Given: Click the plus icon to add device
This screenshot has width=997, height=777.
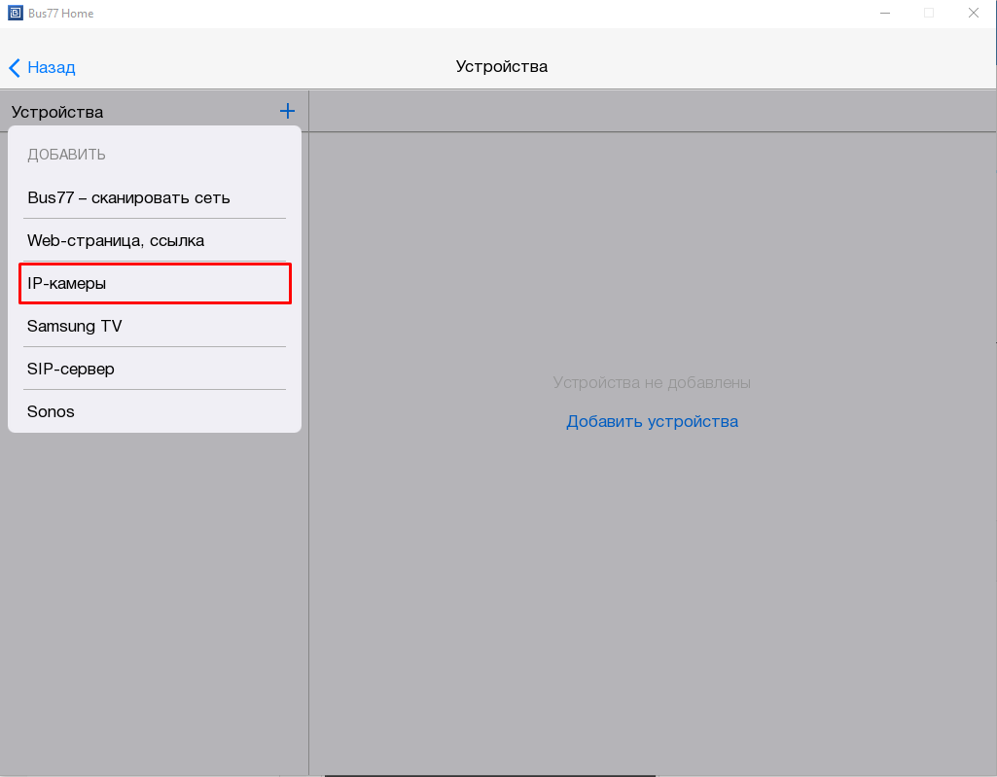Looking at the screenshot, I should coord(287,112).
